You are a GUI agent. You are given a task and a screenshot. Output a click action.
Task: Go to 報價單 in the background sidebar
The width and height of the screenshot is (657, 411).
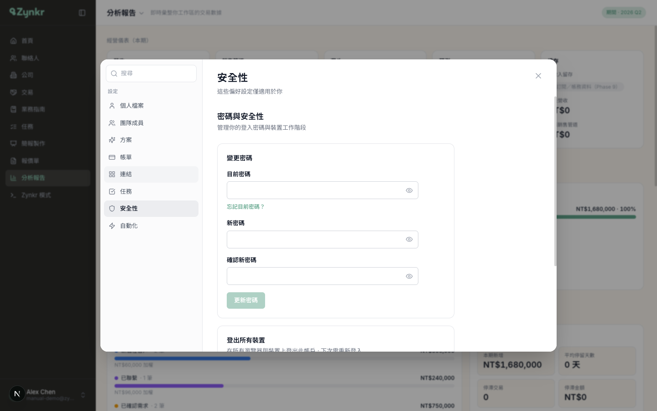click(x=48, y=161)
